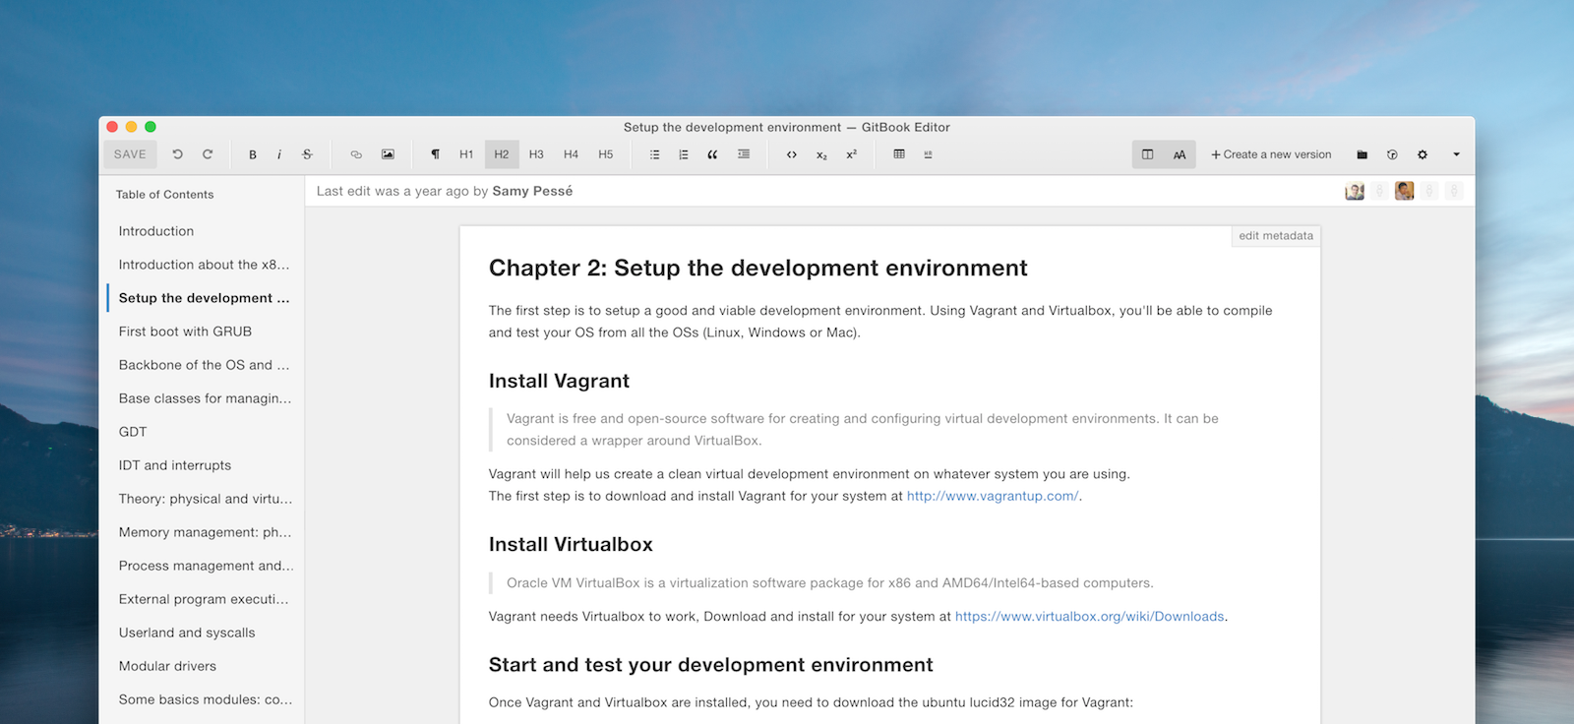The image size is (1574, 724).
Task: Click the Install Vagrant heading
Action: pyautogui.click(x=559, y=381)
